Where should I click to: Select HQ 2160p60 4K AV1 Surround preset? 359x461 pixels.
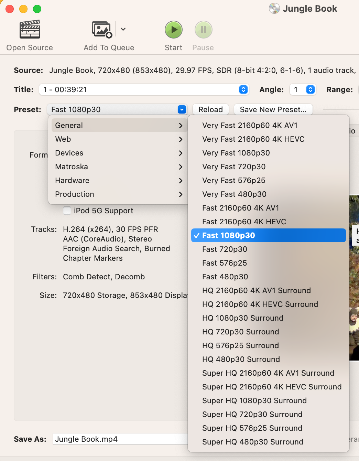269,290
